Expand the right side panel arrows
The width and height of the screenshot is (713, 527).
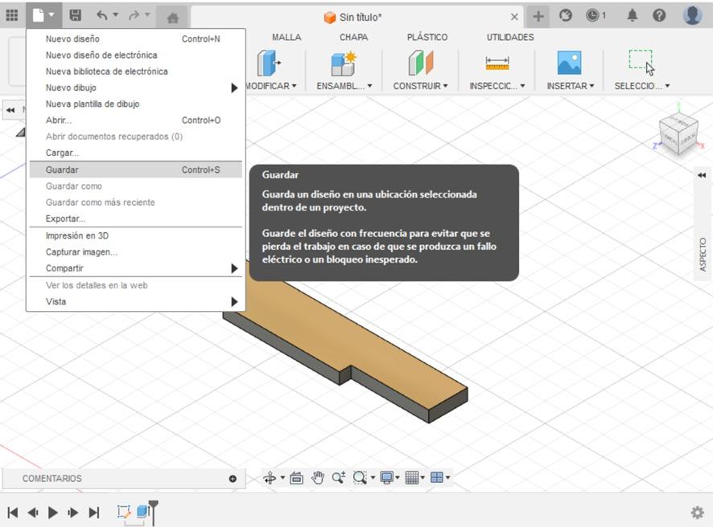click(702, 175)
